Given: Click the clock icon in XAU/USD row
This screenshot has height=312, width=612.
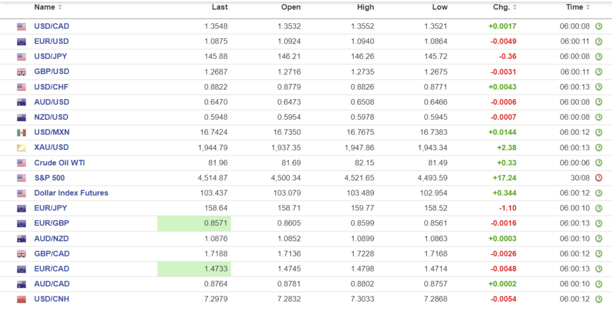Looking at the screenshot, I should coord(598,147).
